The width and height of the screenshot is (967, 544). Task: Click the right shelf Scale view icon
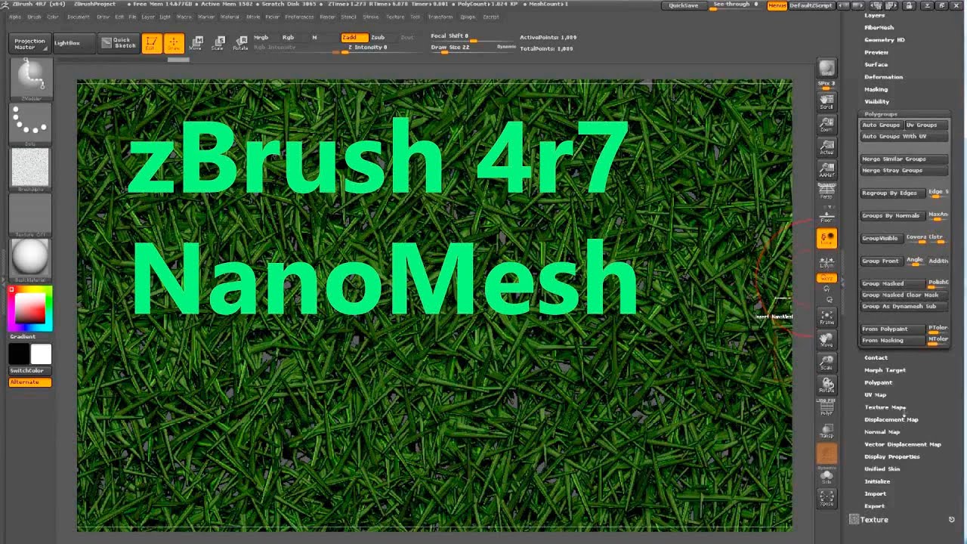point(827,362)
